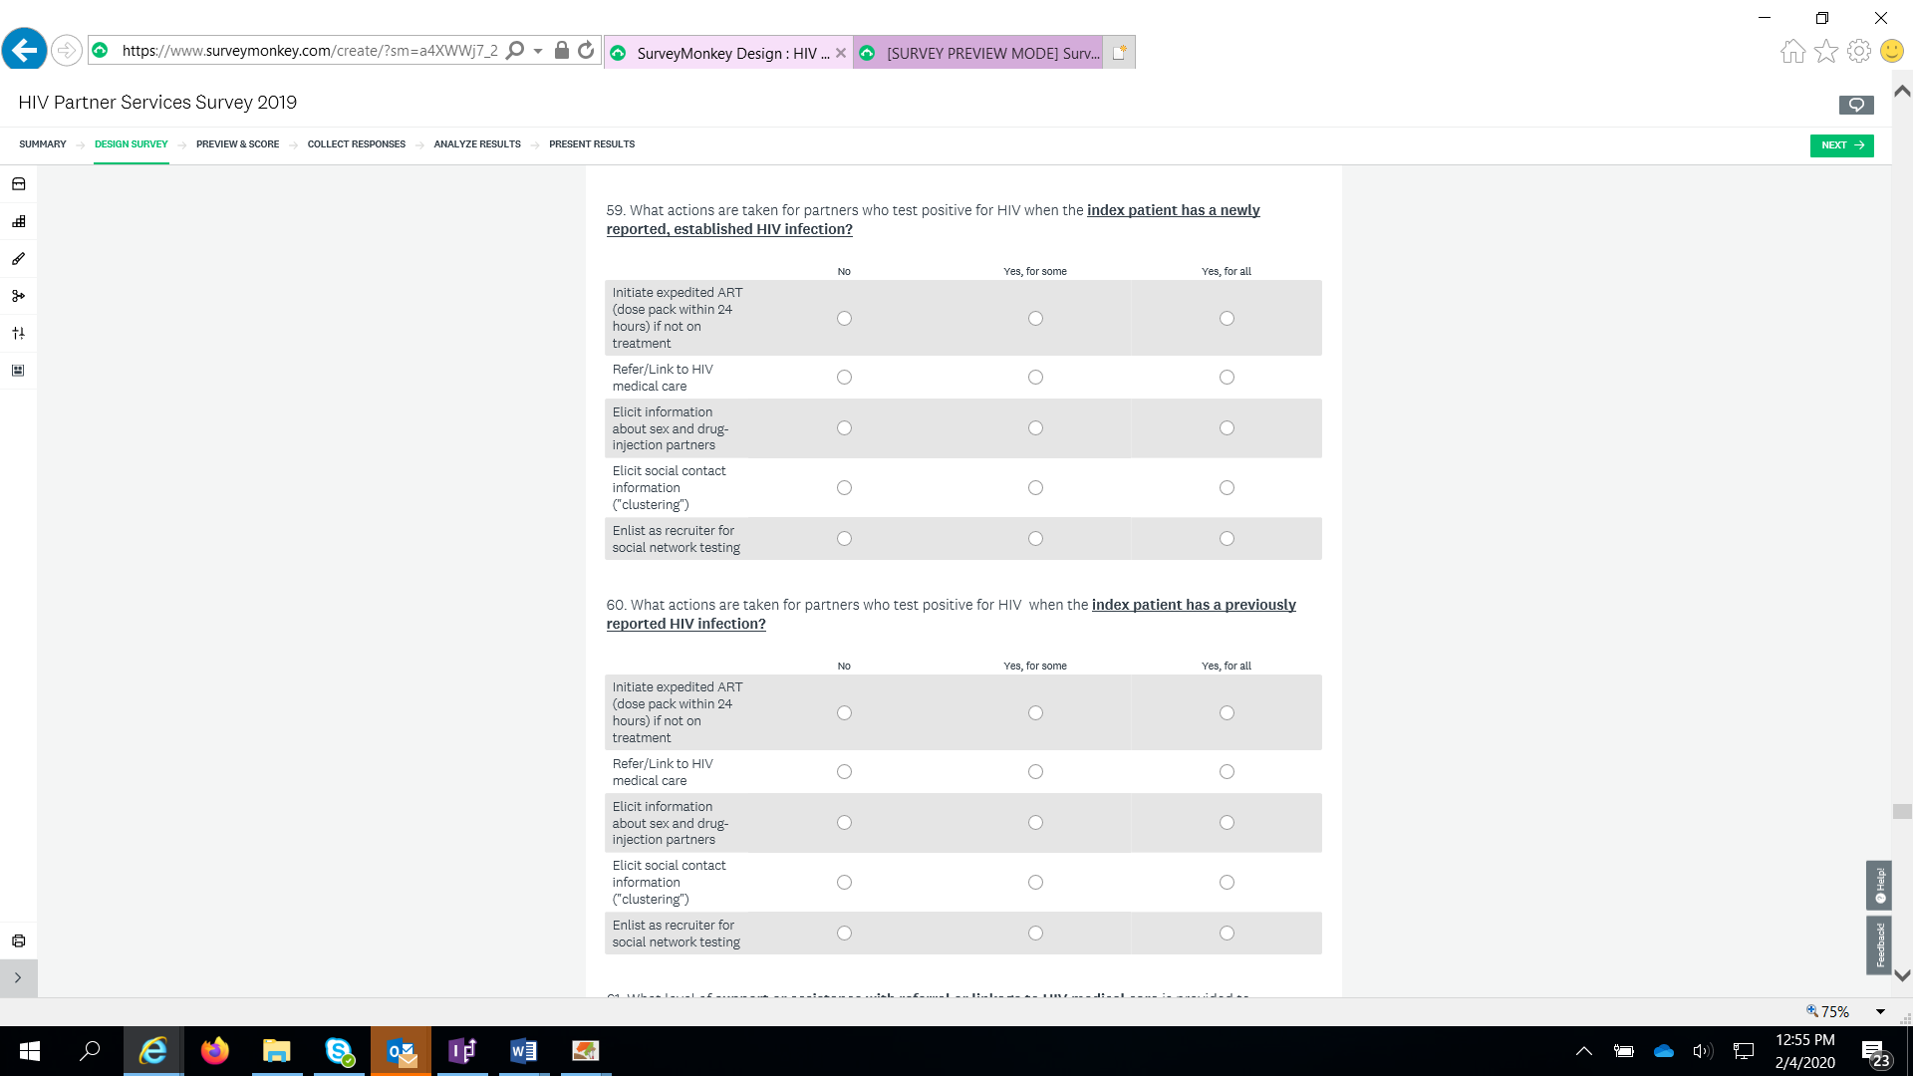Viewport: 1913px width, 1076px height.
Task: Open the Builder sidebar icon
Action: pyautogui.click(x=18, y=221)
